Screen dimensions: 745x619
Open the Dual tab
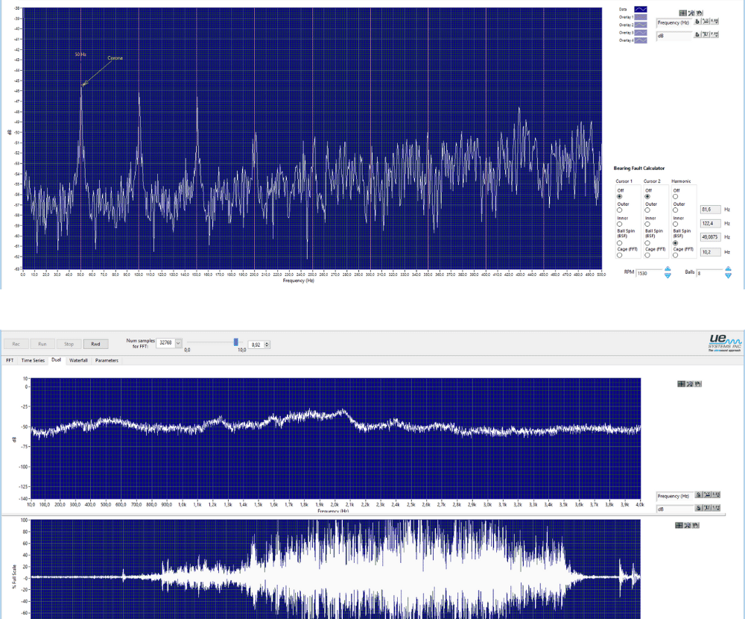pyautogui.click(x=56, y=359)
